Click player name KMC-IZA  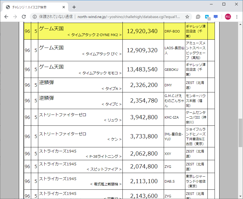tap(172, 117)
